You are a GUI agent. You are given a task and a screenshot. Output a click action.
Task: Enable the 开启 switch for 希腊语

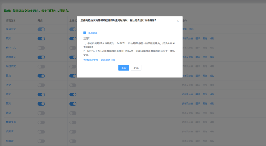pyautogui.click(x=41, y=141)
